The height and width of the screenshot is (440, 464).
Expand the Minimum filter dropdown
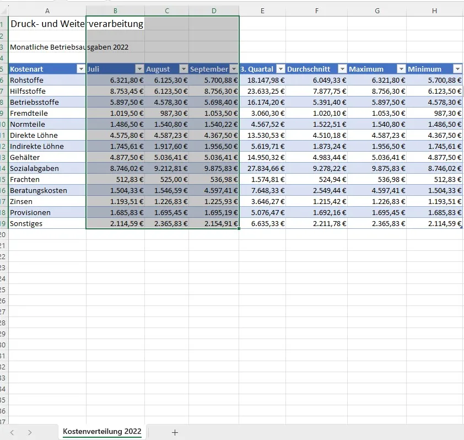457,69
